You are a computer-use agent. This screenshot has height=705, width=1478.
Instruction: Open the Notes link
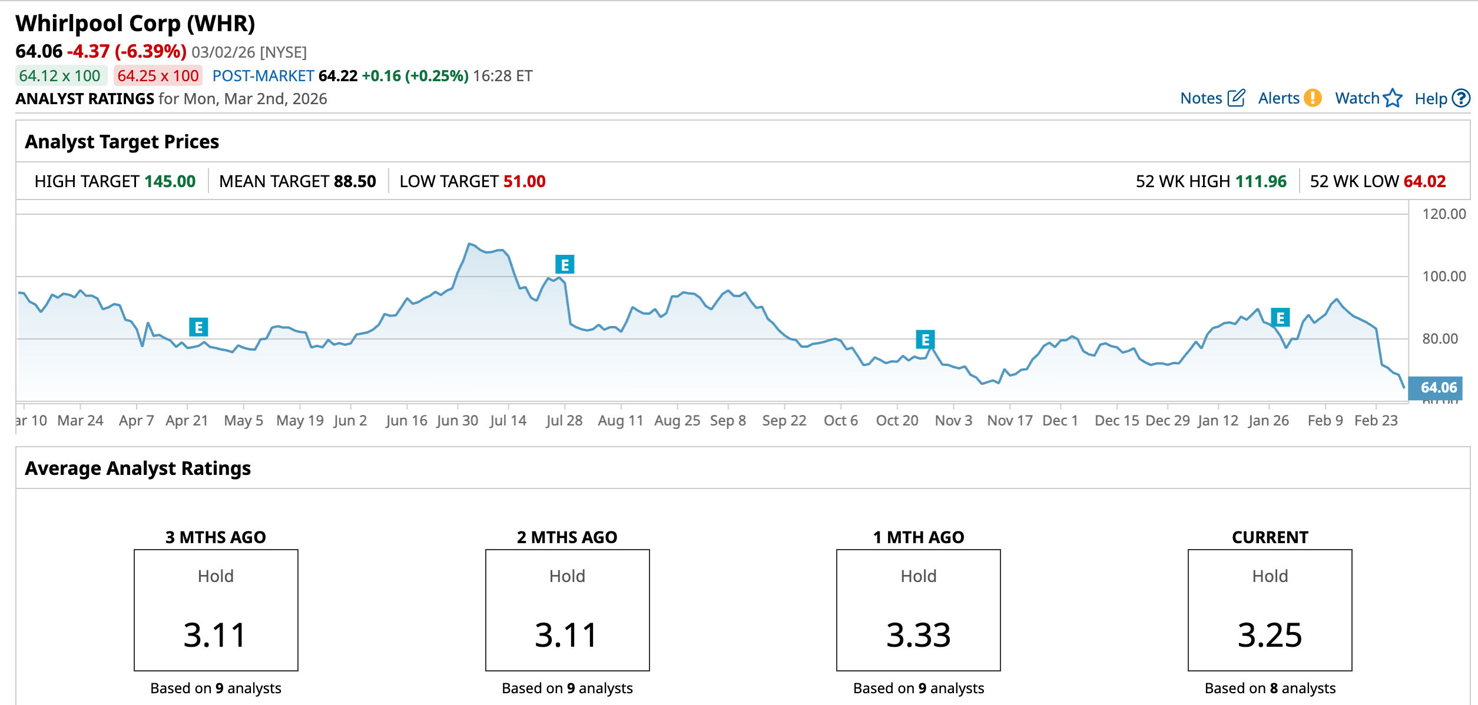pyautogui.click(x=1201, y=98)
